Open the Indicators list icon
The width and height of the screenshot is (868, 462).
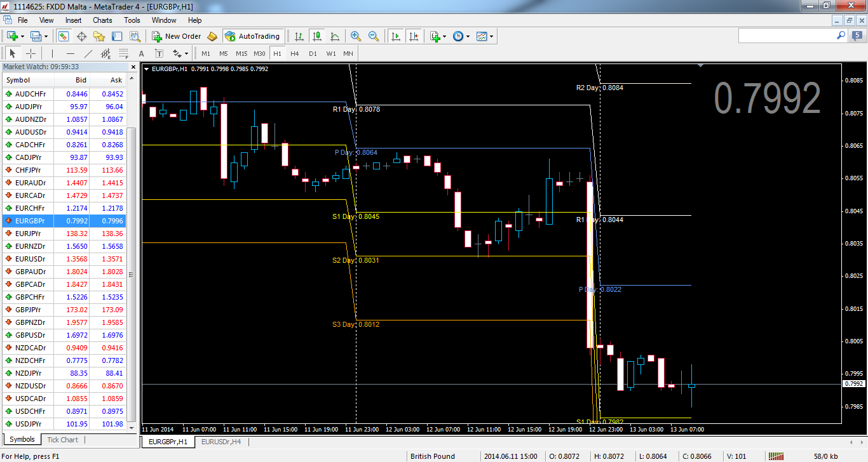[435, 36]
